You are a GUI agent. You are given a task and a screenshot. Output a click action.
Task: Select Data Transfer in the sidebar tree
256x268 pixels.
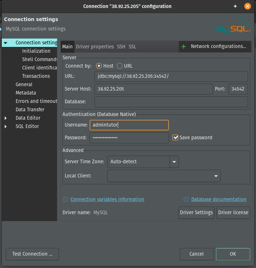click(x=30, y=109)
